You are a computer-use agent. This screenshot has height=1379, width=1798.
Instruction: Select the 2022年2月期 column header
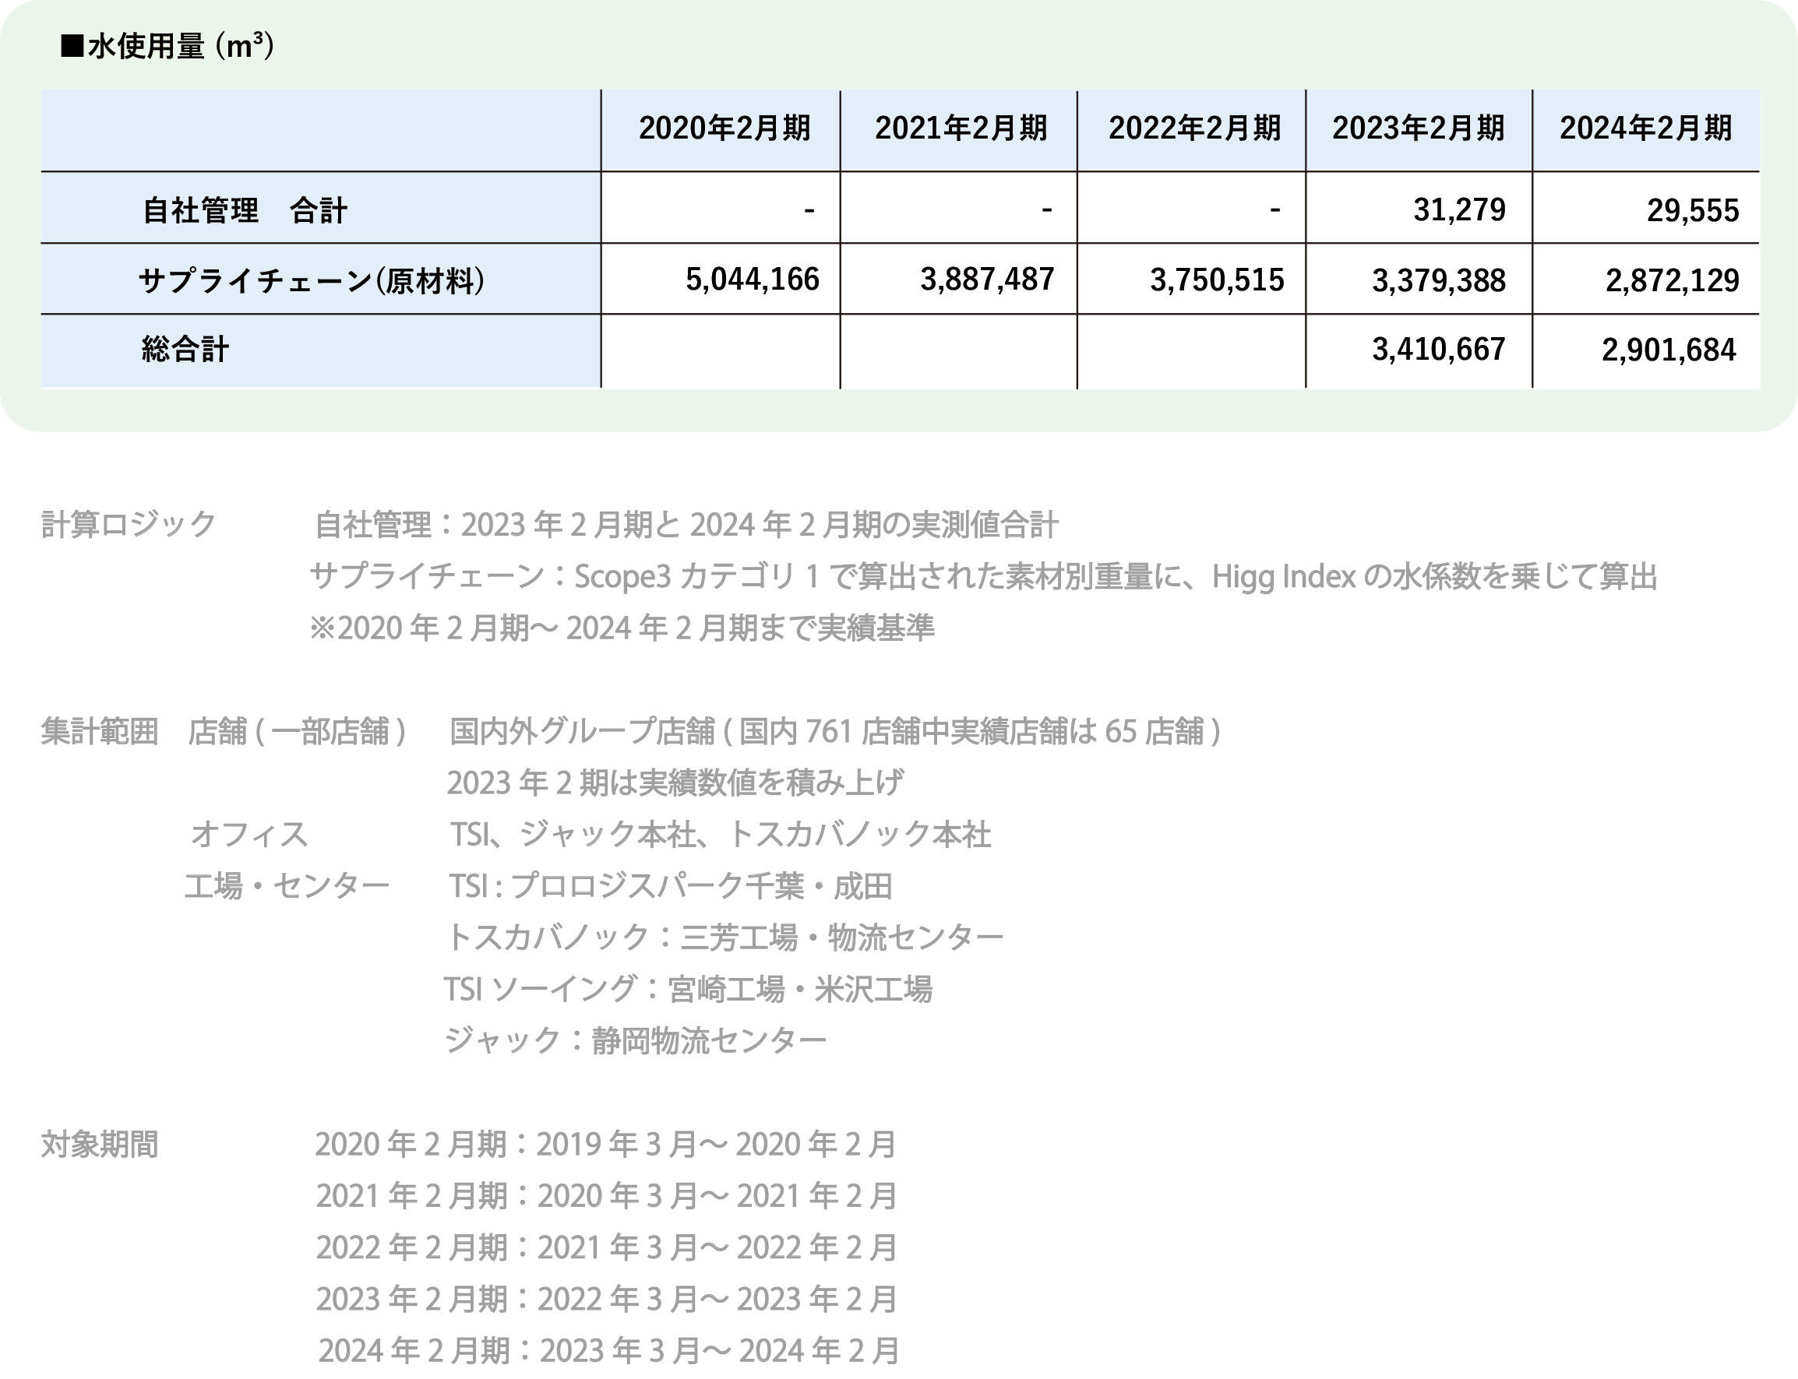[x=1194, y=128]
